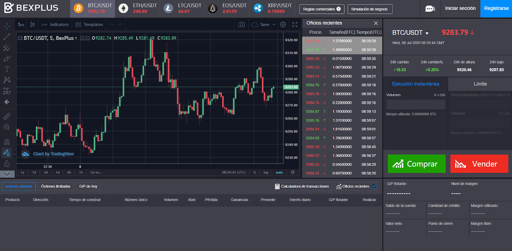
Task: Click Go to... date selector
Action: (97, 172)
